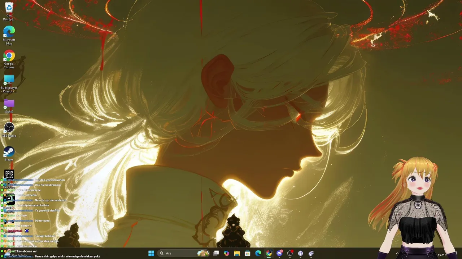Screen dimensions: 462x259
Task: Click chat message 'Doner oyna'
Action: [42, 221]
